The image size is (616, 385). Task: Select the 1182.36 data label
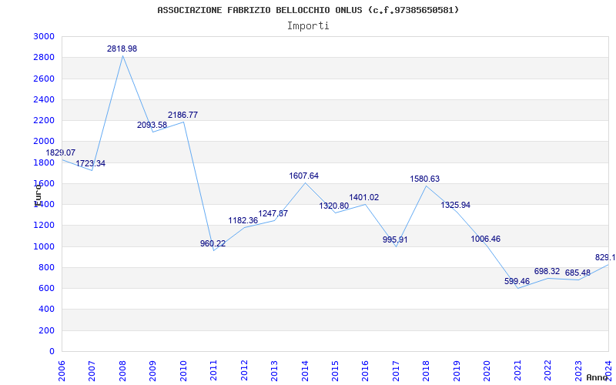tap(243, 220)
